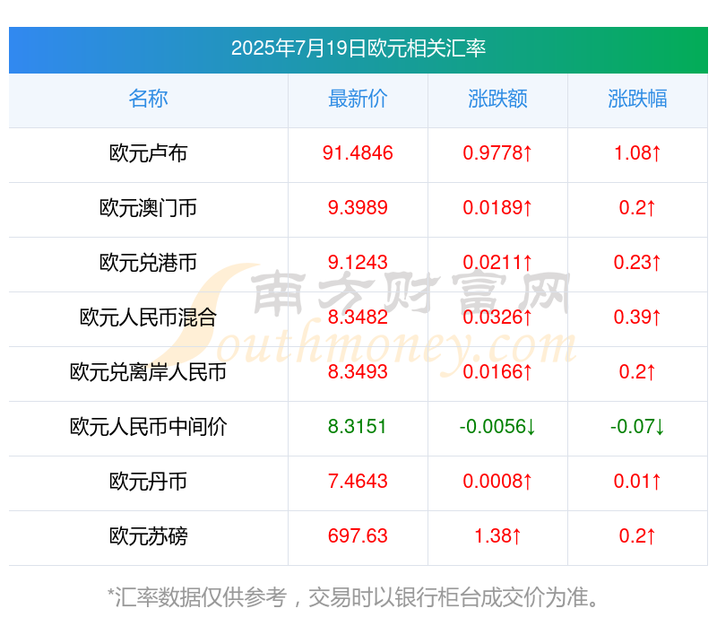
Task: Click the change value 0.0008↑
Action: (497, 482)
